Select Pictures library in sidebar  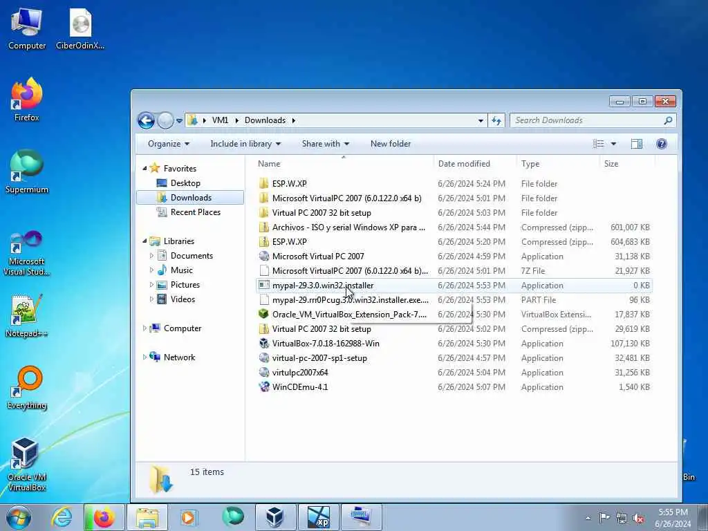(x=185, y=284)
